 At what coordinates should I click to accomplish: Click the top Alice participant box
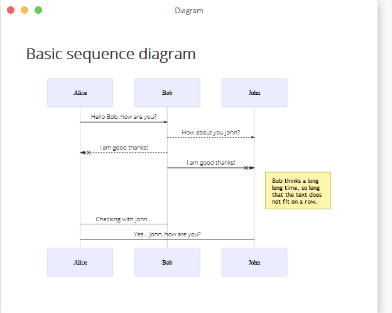80,92
